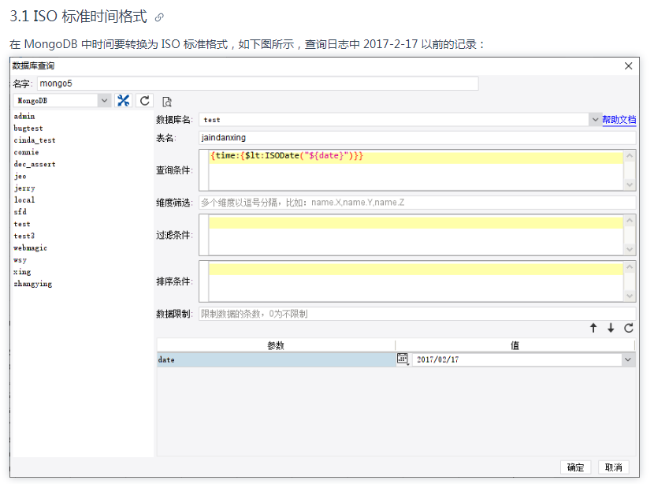Select the webmagic database
This screenshot has height=484, width=669.
click(30, 248)
